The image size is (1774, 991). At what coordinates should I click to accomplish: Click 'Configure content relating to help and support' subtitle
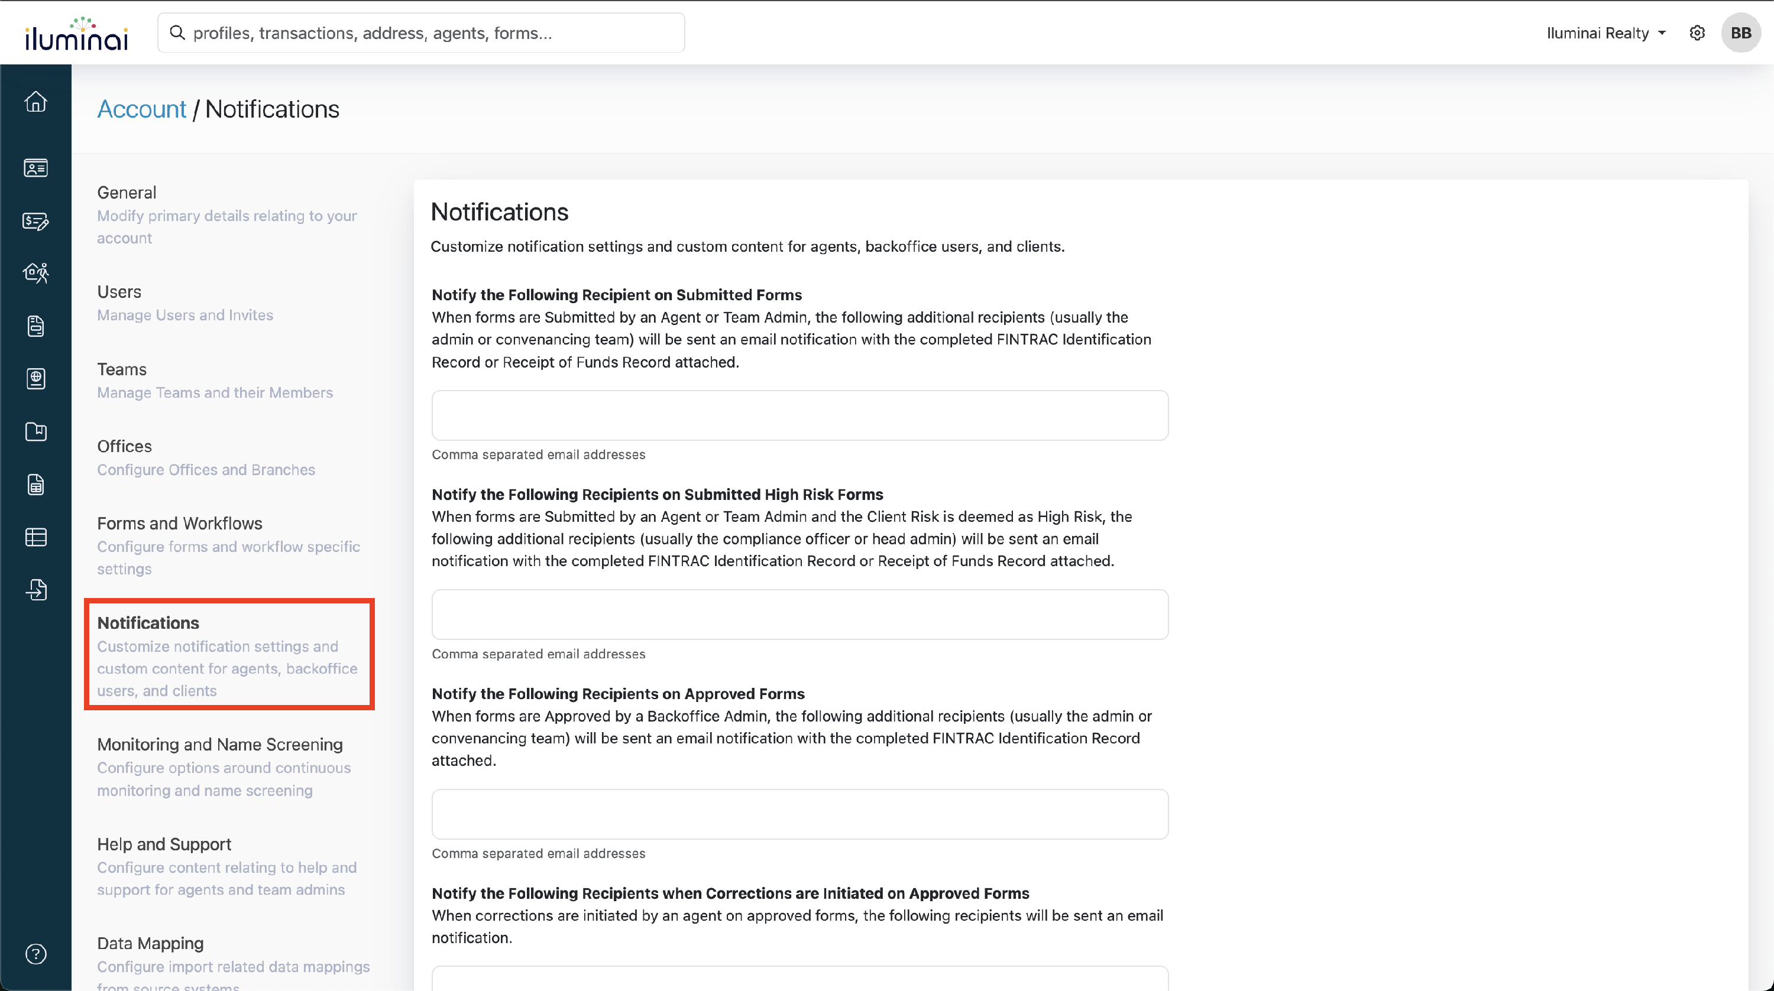pos(227,879)
